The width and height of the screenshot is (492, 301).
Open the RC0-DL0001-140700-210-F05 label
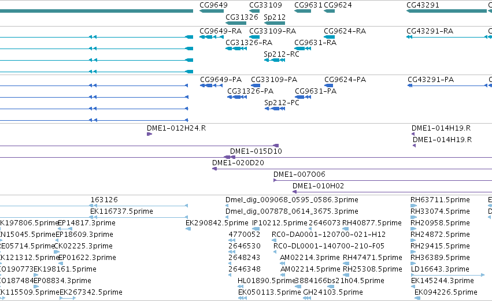[329, 246]
